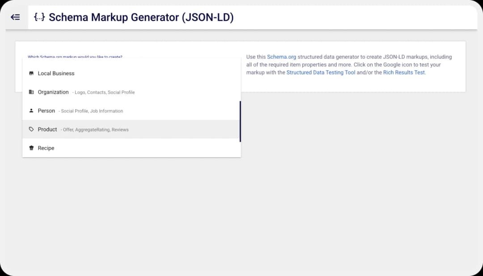Click the scrollbar on the dropdown list
This screenshot has width=483, height=276.
(x=240, y=121)
